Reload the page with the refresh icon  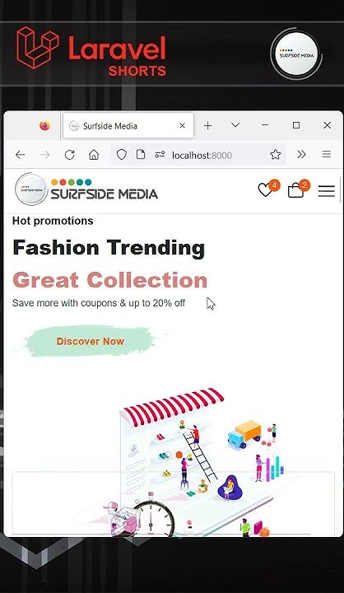coord(70,154)
